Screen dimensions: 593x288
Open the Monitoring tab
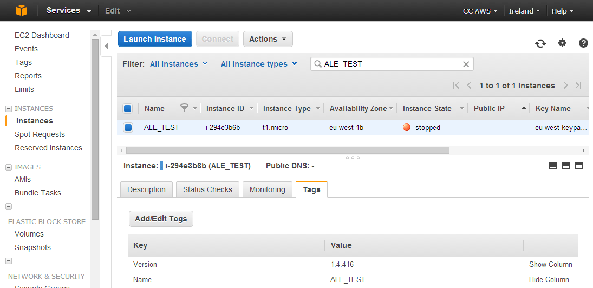click(x=268, y=189)
